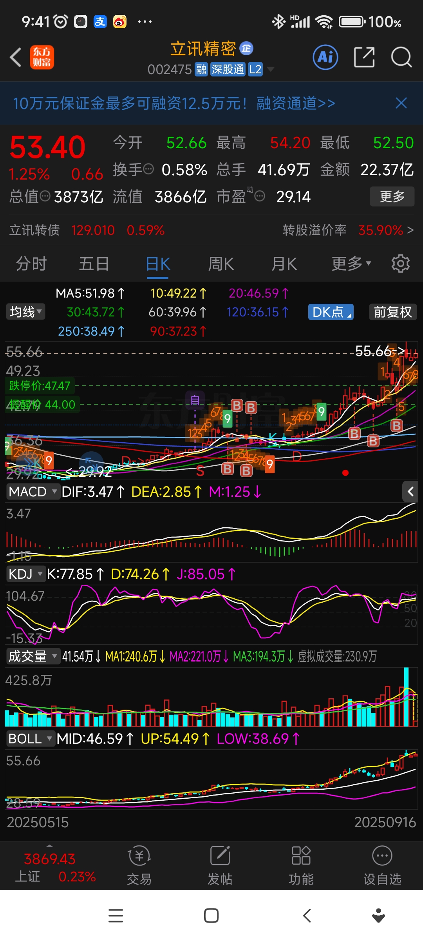Viewport: 423px width, 941px height.
Task: Tap the info icon next to 总值
Action: pos(45,196)
